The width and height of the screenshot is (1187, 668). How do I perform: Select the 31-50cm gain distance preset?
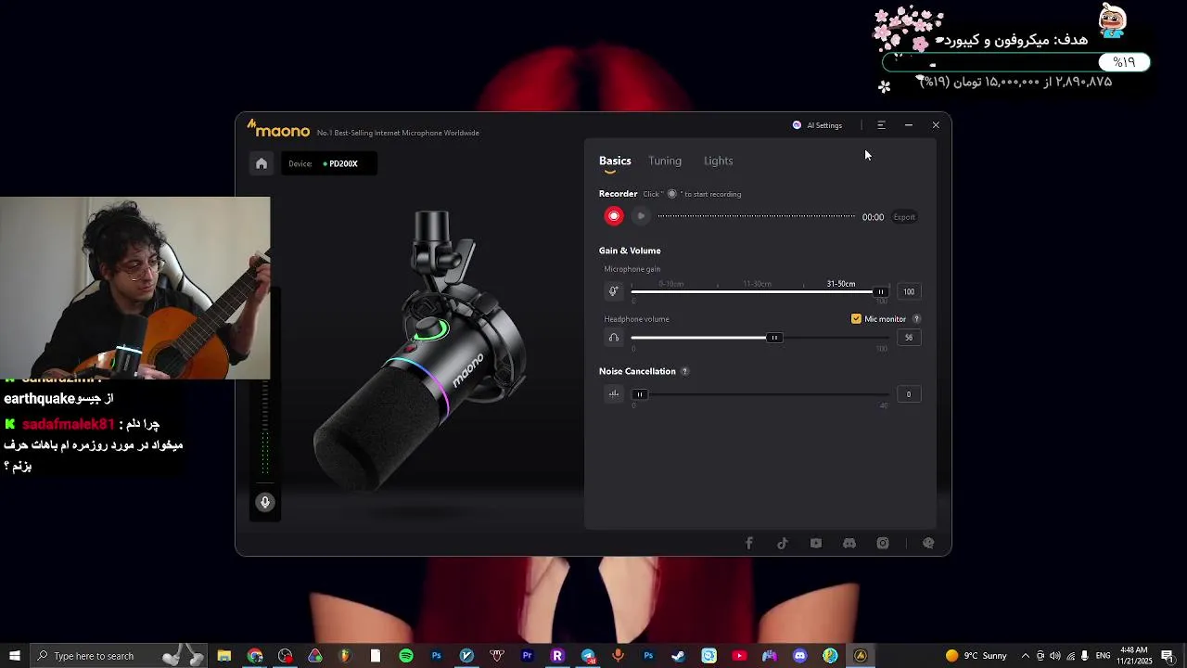[841, 284]
